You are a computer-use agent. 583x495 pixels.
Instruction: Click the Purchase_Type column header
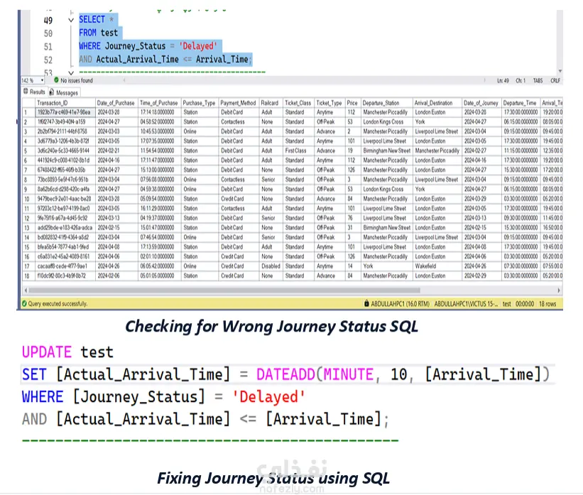click(200, 103)
